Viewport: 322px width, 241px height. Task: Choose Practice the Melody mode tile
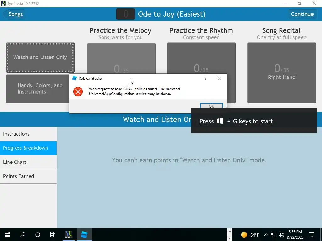(x=121, y=58)
